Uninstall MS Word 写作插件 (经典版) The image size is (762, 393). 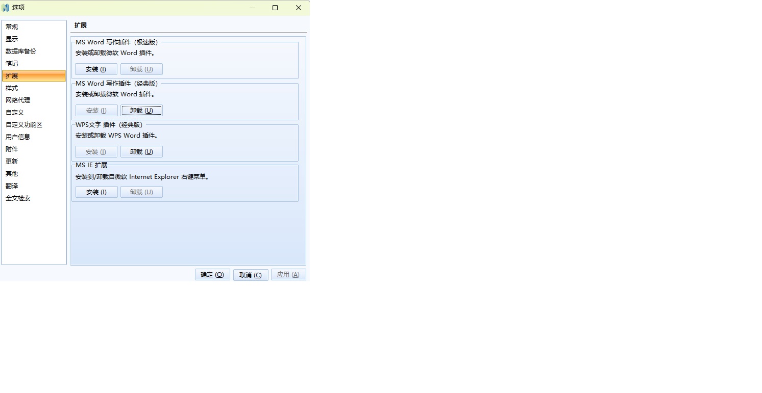tap(141, 111)
